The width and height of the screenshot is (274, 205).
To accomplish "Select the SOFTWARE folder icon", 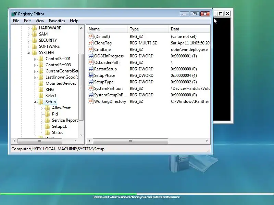I will tap(35, 46).
